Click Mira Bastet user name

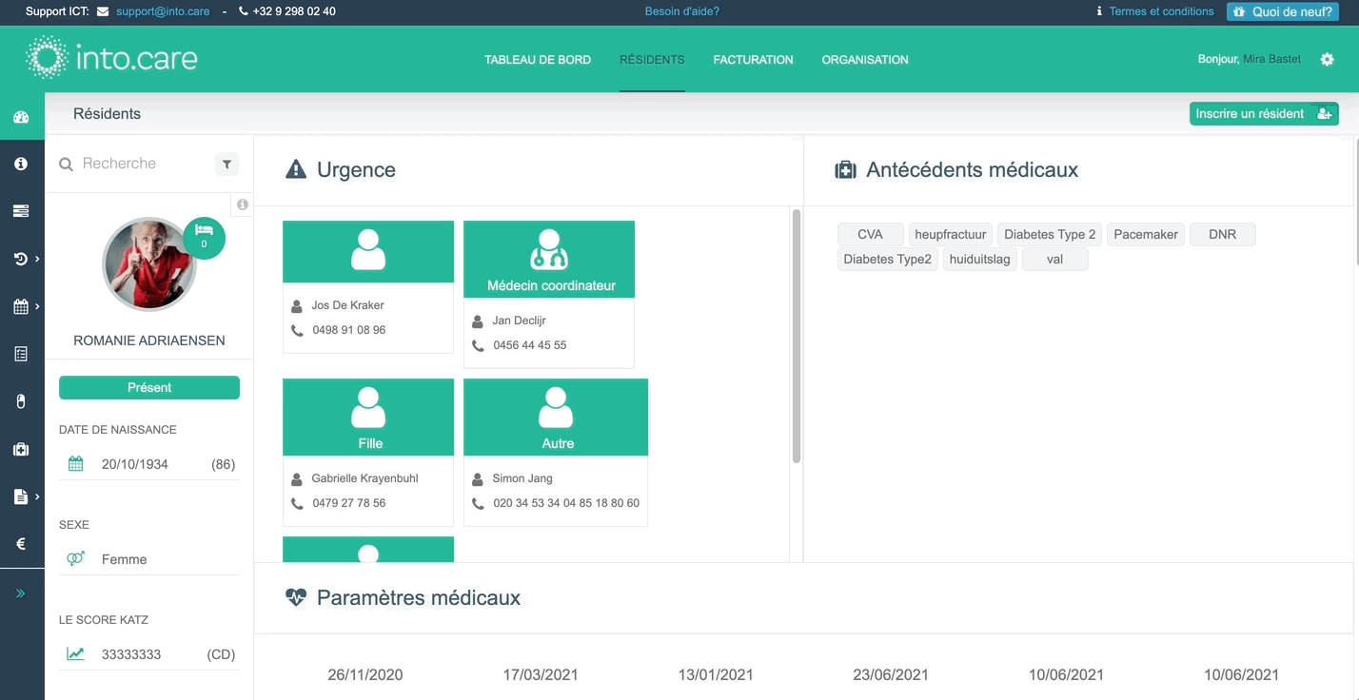(1271, 59)
